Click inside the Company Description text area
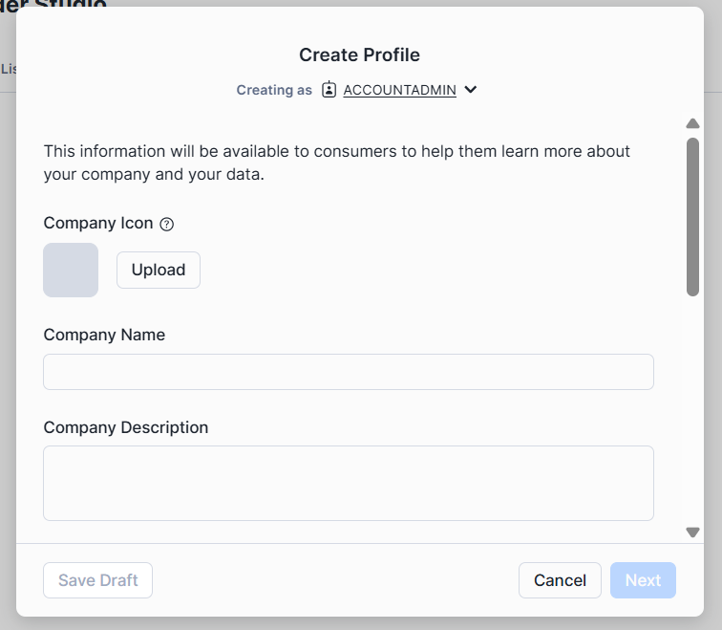 [349, 483]
